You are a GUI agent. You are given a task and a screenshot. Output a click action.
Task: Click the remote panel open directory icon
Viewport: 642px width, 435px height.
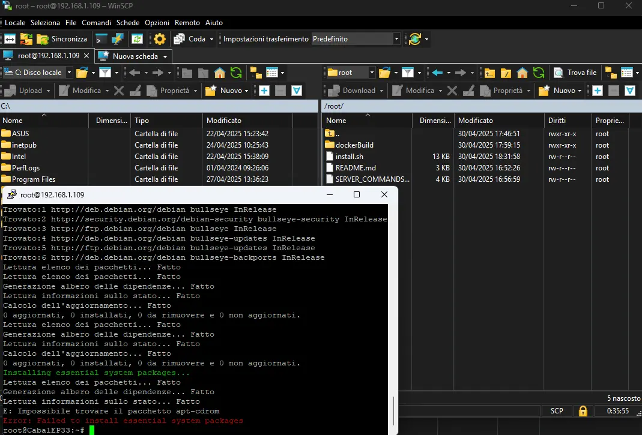coord(385,73)
